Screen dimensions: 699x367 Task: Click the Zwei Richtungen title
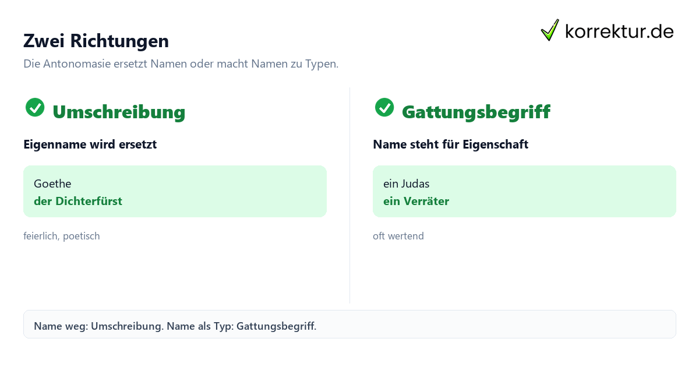(96, 41)
